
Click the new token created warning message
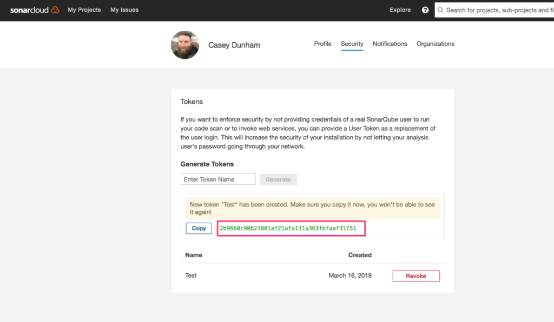pyautogui.click(x=312, y=208)
